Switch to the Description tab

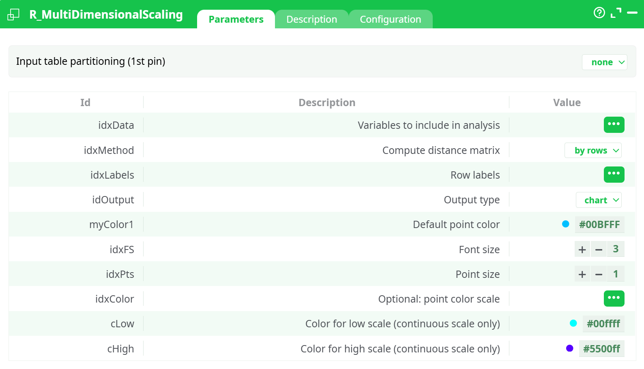(x=311, y=19)
